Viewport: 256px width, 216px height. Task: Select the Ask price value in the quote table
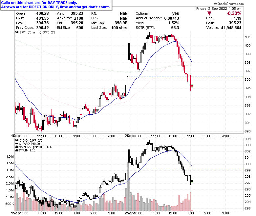(x=77, y=13)
